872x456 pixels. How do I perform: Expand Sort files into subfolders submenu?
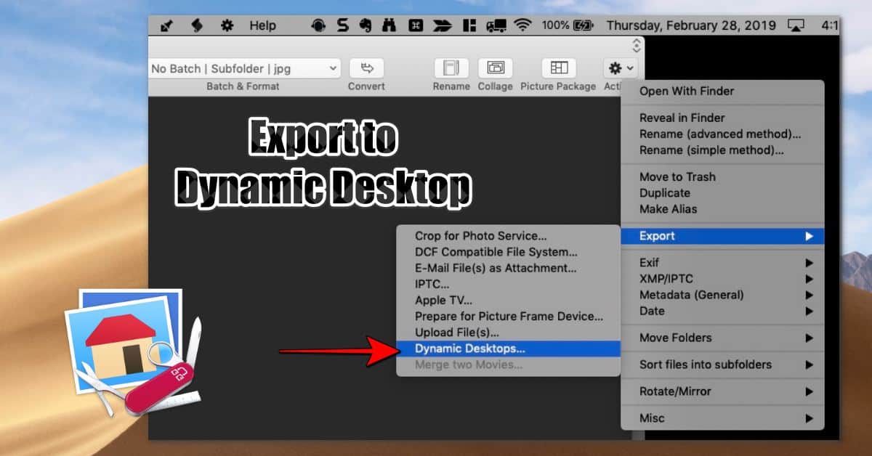point(722,365)
